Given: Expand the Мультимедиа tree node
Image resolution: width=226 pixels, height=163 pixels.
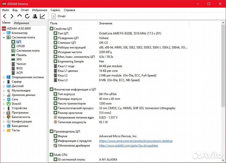Looking at the screenshot, I should (x=4, y=91).
